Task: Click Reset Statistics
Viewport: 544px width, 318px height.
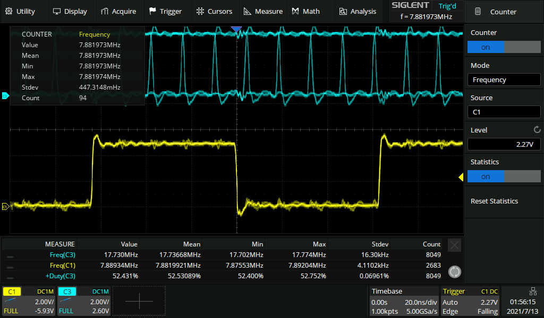Action: [x=494, y=201]
